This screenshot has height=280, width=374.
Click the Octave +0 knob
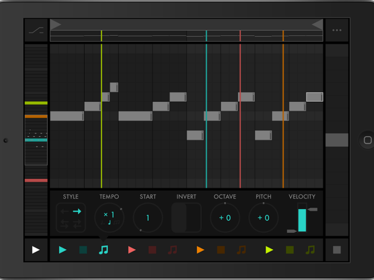[x=225, y=218]
